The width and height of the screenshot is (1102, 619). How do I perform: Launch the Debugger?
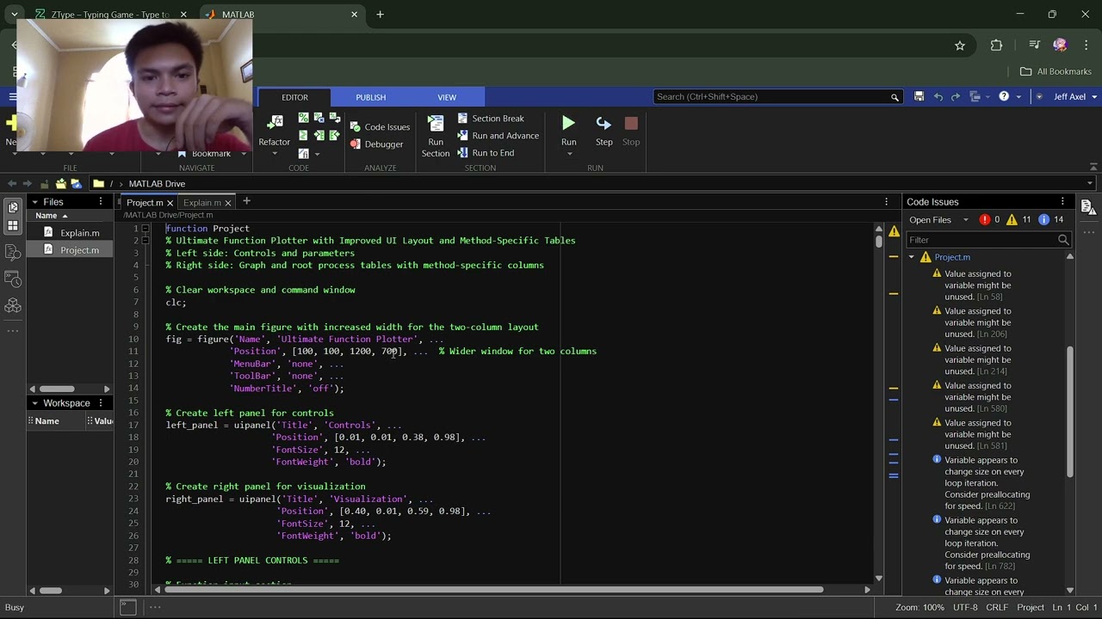[376, 144]
